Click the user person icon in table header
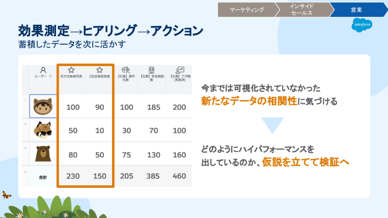The width and height of the screenshot is (388, 218). tap(43, 70)
